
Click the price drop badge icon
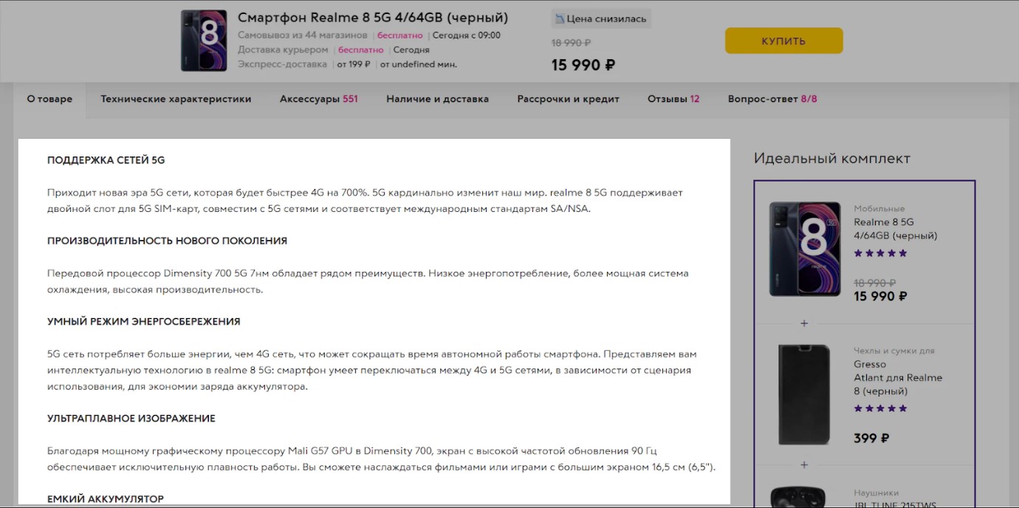(x=562, y=18)
